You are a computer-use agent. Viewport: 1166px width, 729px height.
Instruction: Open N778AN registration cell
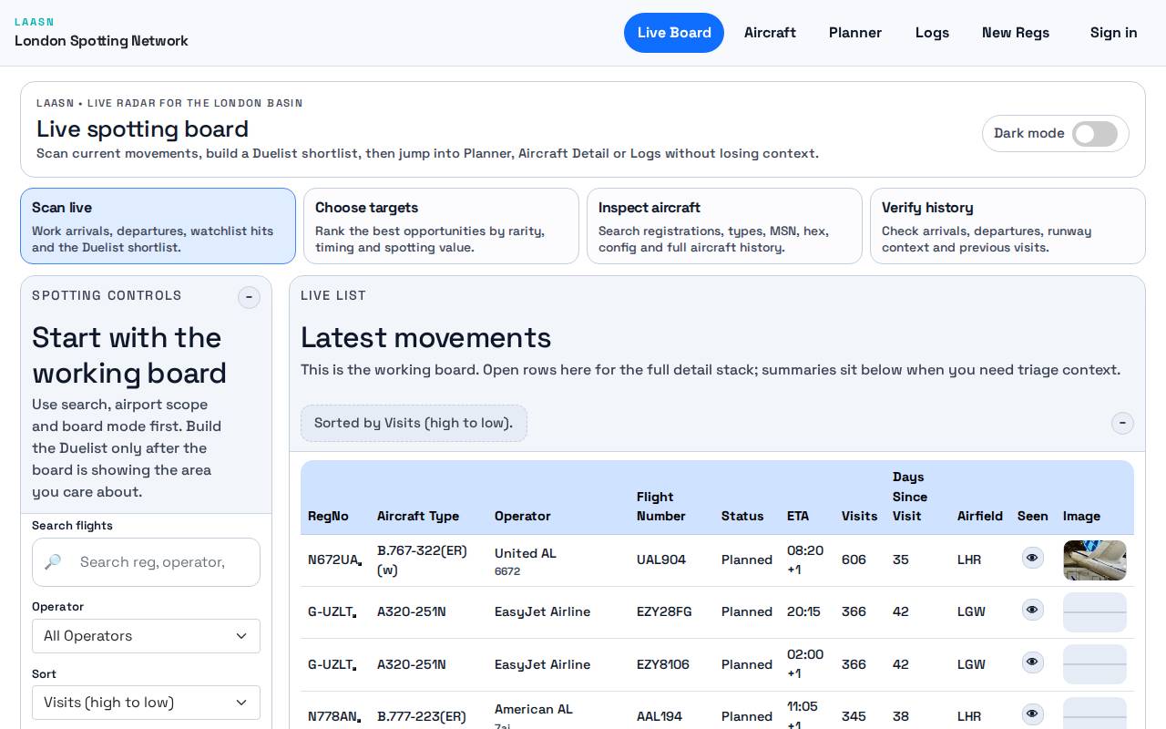[x=333, y=717]
